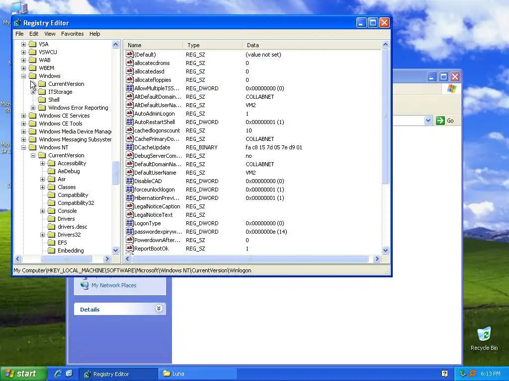Collapse CurrentVersion under Windows NT
This screenshot has width=509, height=381.
(x=33, y=155)
